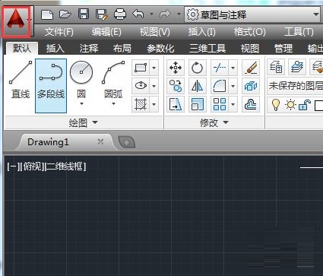The height and width of the screenshot is (276, 323).
Task: Select the hatch fill tool
Action: [x=141, y=104]
